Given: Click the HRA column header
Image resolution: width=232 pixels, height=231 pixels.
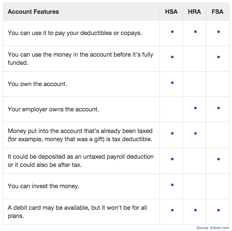Looking at the screenshot, I should (194, 12).
